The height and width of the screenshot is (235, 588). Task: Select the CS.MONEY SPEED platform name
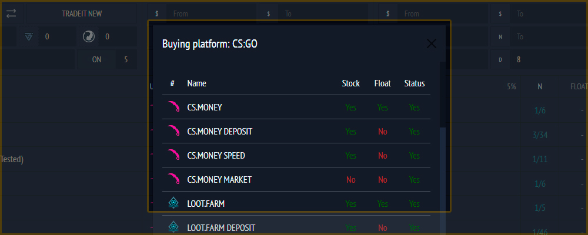pyautogui.click(x=216, y=156)
